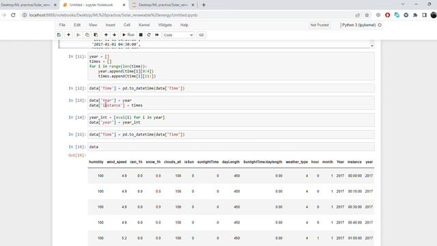Viewport: 437px width, 246px height.
Task: Interrupt the kernel with the stop icon
Action: pyautogui.click(x=141, y=35)
